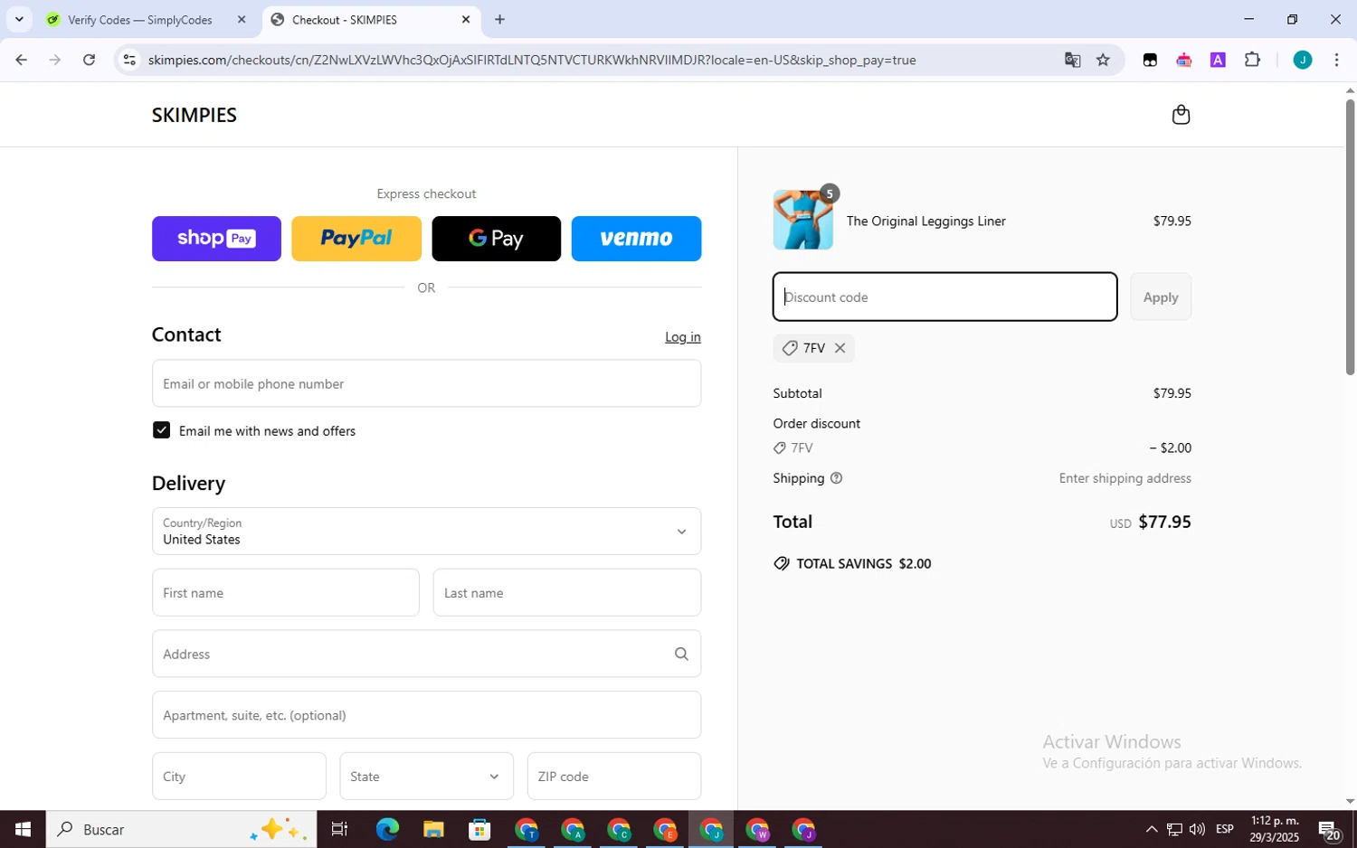This screenshot has height=848, width=1357.
Task: Click the volume speaker tray icon
Action: 1197,829
